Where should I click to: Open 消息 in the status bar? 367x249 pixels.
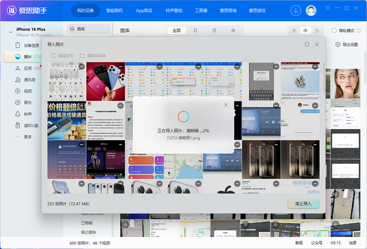[352, 243]
